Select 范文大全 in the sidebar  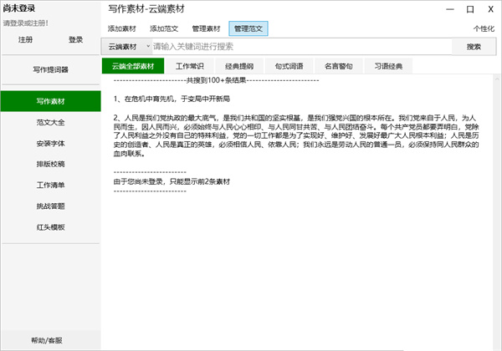pyautogui.click(x=50, y=122)
